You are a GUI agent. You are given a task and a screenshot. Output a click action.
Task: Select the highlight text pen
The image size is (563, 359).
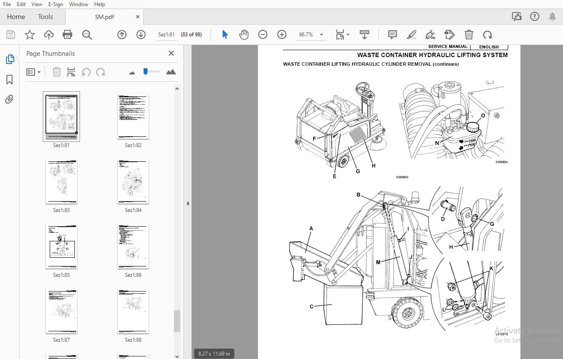pos(412,35)
